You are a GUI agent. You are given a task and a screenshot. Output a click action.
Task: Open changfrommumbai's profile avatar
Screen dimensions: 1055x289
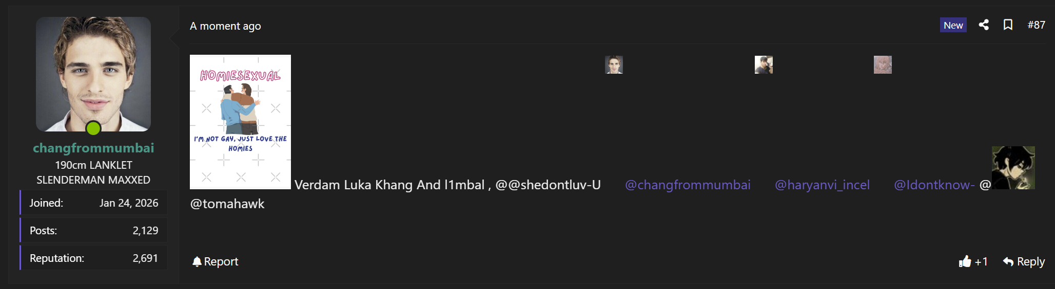93,74
